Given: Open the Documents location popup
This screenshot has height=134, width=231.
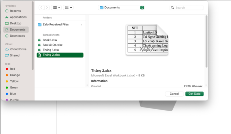Looking at the screenshot, I should coord(122,7).
